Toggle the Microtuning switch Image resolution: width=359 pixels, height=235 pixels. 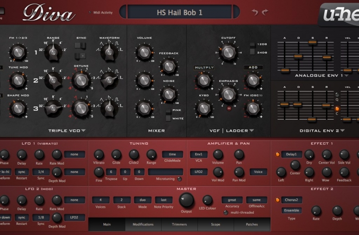click(179, 178)
